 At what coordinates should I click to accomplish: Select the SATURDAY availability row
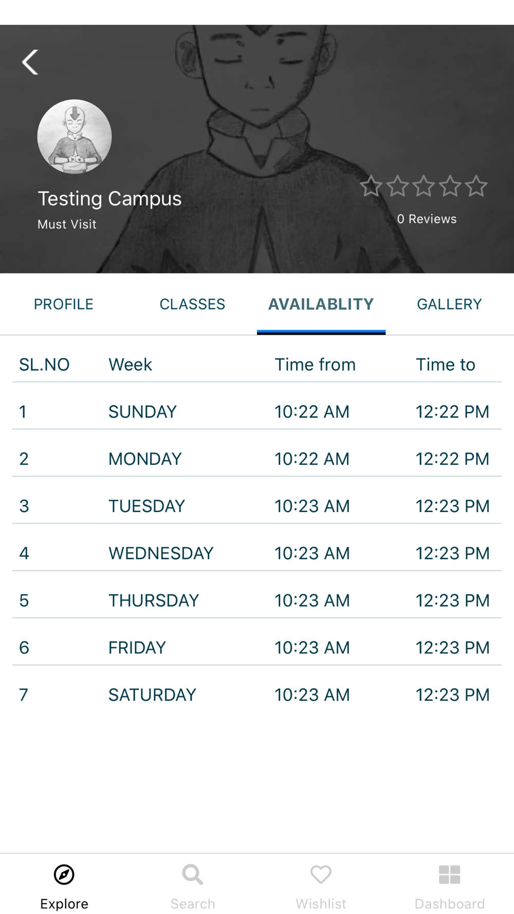(x=257, y=694)
